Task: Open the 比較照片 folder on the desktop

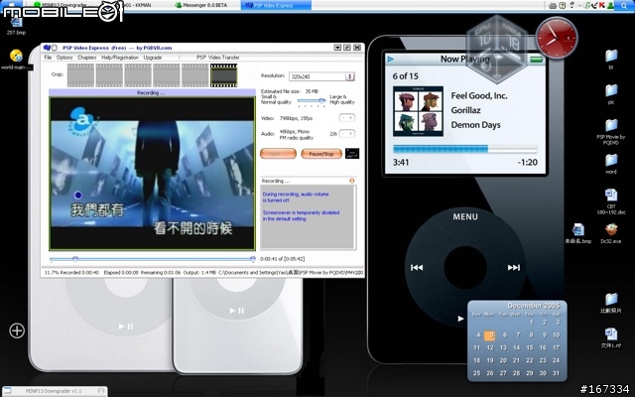Action: (x=611, y=303)
